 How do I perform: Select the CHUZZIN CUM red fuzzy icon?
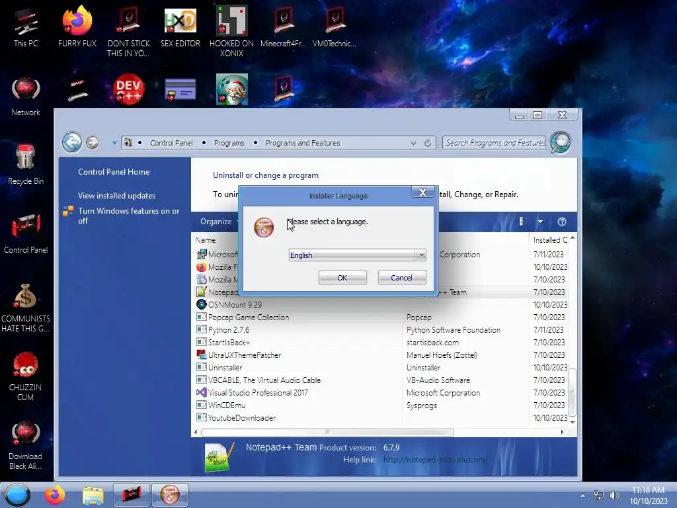26,376
